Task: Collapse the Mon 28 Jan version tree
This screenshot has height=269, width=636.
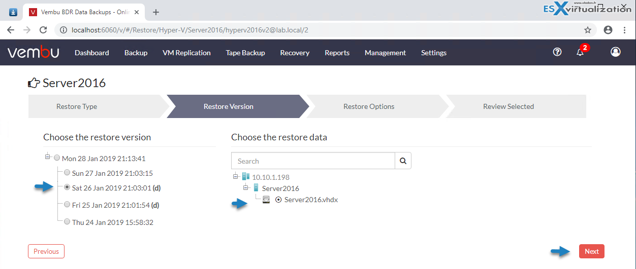Action: 48,157
